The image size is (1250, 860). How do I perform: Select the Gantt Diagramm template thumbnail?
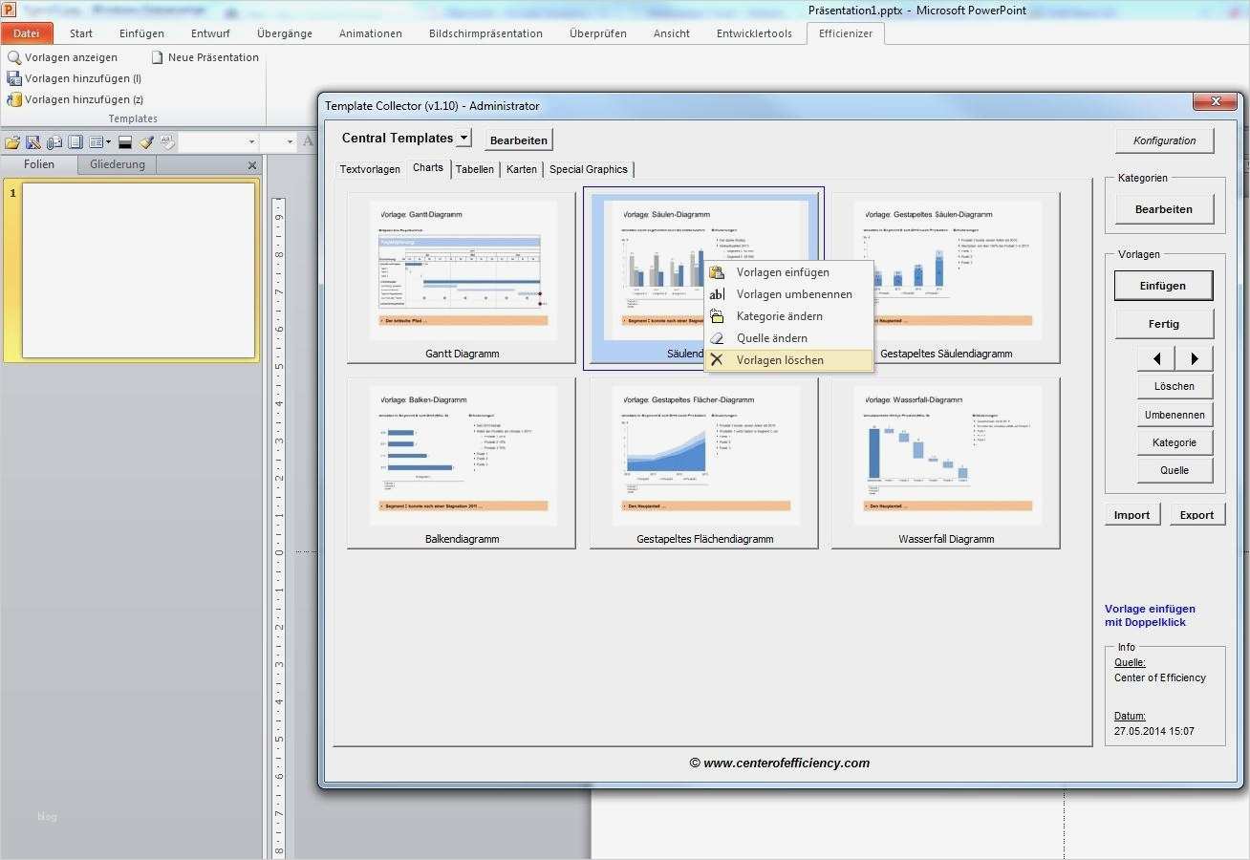[462, 278]
